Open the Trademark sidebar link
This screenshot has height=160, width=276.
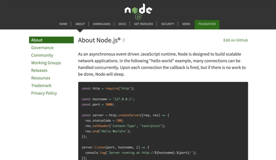(41, 86)
